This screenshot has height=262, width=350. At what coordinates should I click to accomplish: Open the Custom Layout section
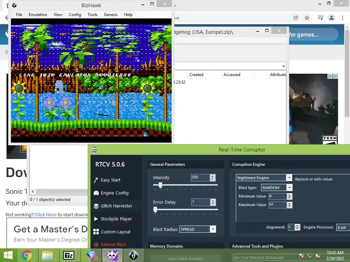pyautogui.click(x=112, y=232)
